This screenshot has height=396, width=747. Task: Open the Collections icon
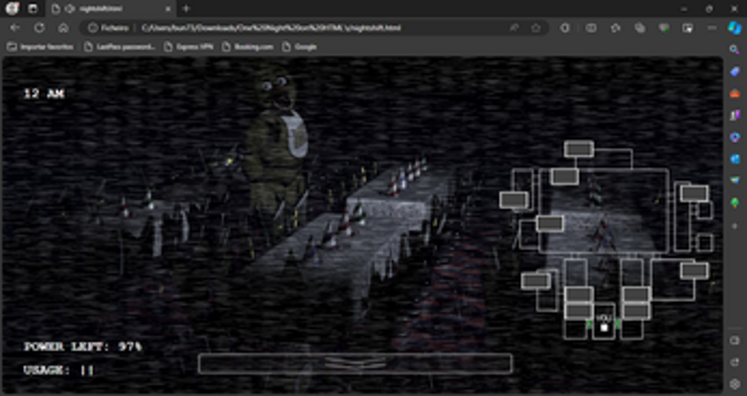tap(640, 28)
